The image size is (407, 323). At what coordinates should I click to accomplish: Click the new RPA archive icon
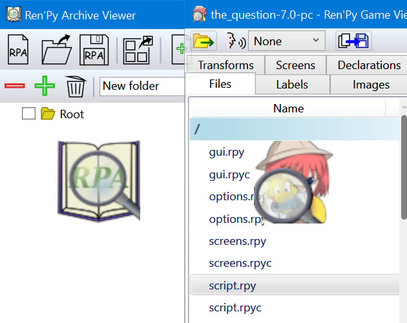click(18, 49)
